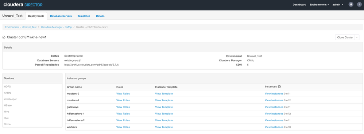Click the parcel repository URL
The height and width of the screenshot is (134, 364).
[92, 65]
